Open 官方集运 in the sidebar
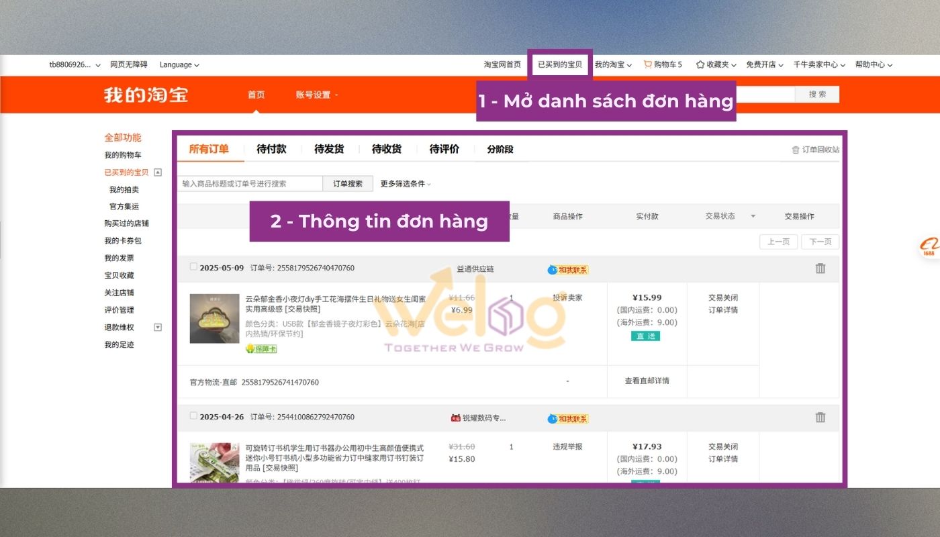Image resolution: width=940 pixels, height=537 pixels. [124, 207]
